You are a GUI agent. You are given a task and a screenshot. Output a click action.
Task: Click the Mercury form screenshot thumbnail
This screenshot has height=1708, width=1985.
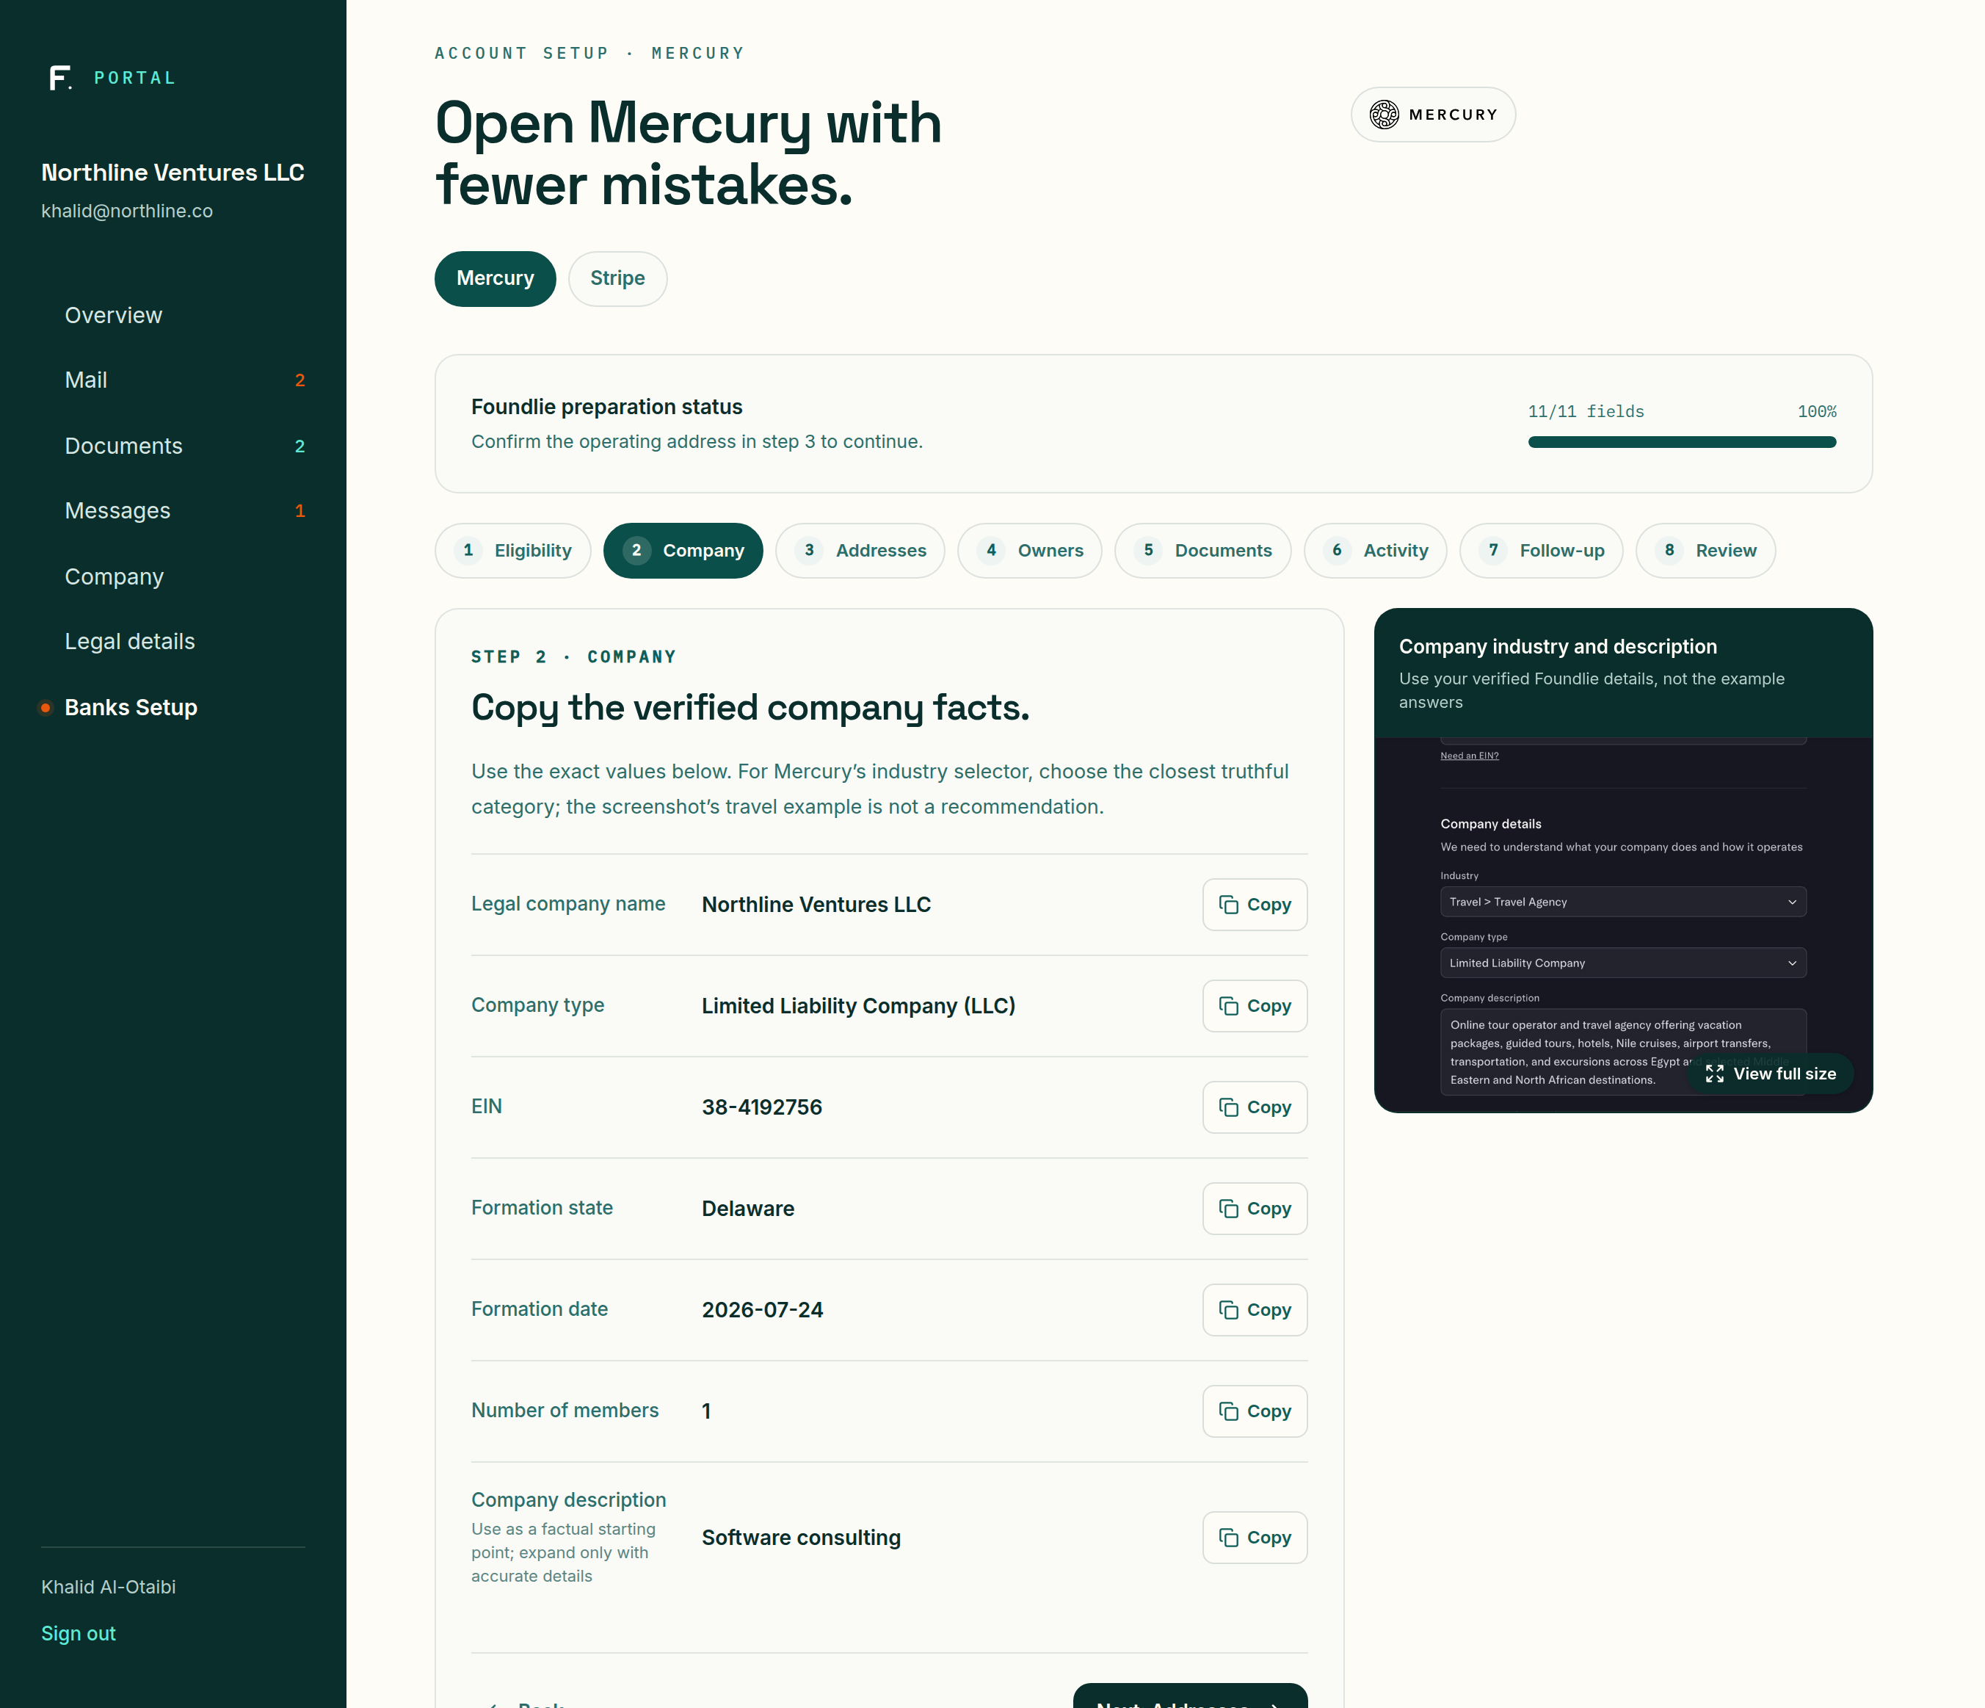1623,924
